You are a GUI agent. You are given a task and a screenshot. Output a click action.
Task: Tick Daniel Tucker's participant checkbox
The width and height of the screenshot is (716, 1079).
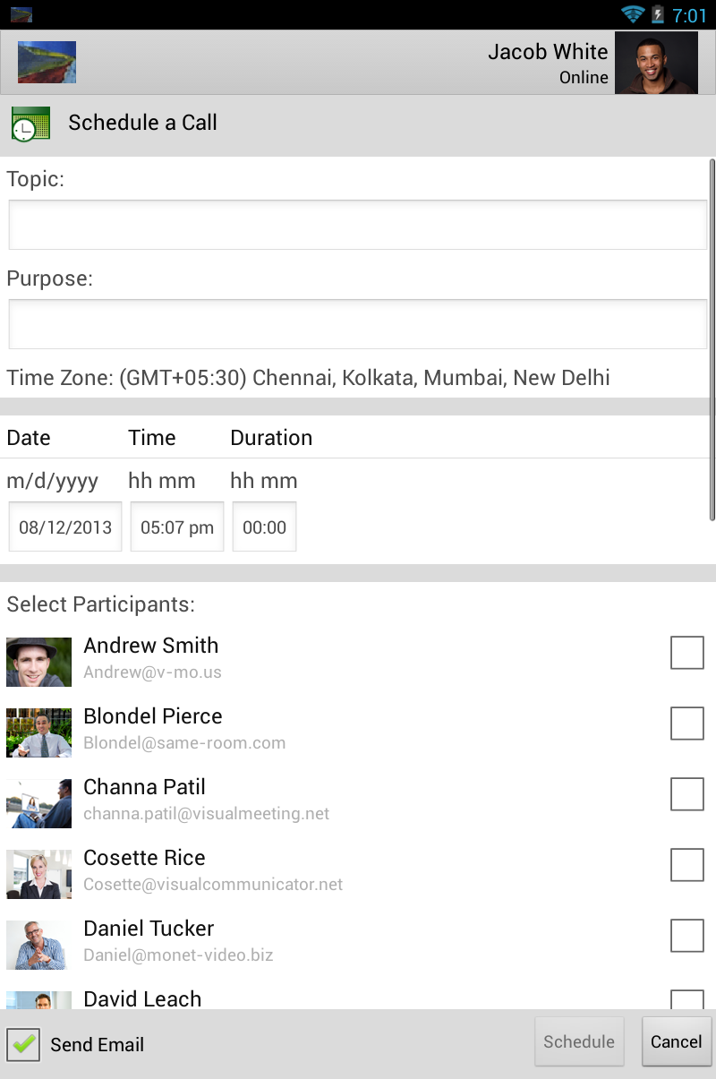tap(686, 936)
